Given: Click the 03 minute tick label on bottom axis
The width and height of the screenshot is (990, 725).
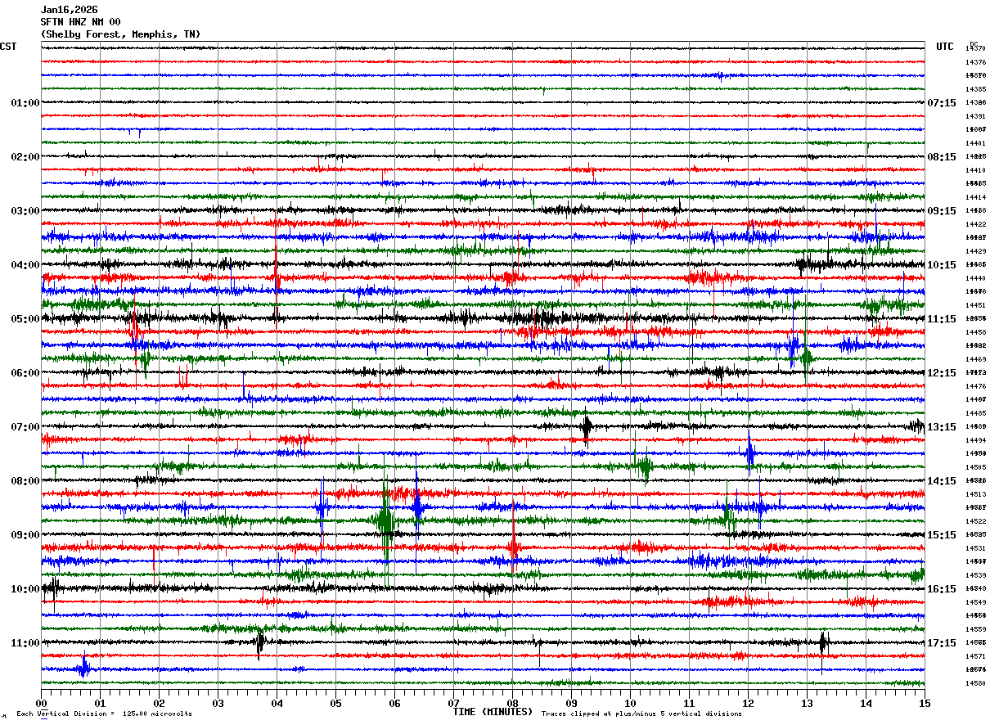Looking at the screenshot, I should tap(218, 703).
